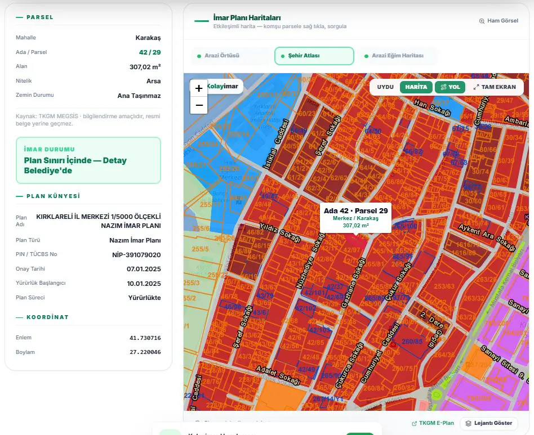Click the Boylam value 27.220046
The width and height of the screenshot is (534, 435).
pyautogui.click(x=145, y=352)
